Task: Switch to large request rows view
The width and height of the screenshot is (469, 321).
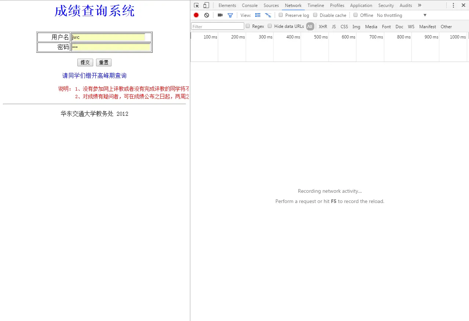Action: tap(257, 15)
